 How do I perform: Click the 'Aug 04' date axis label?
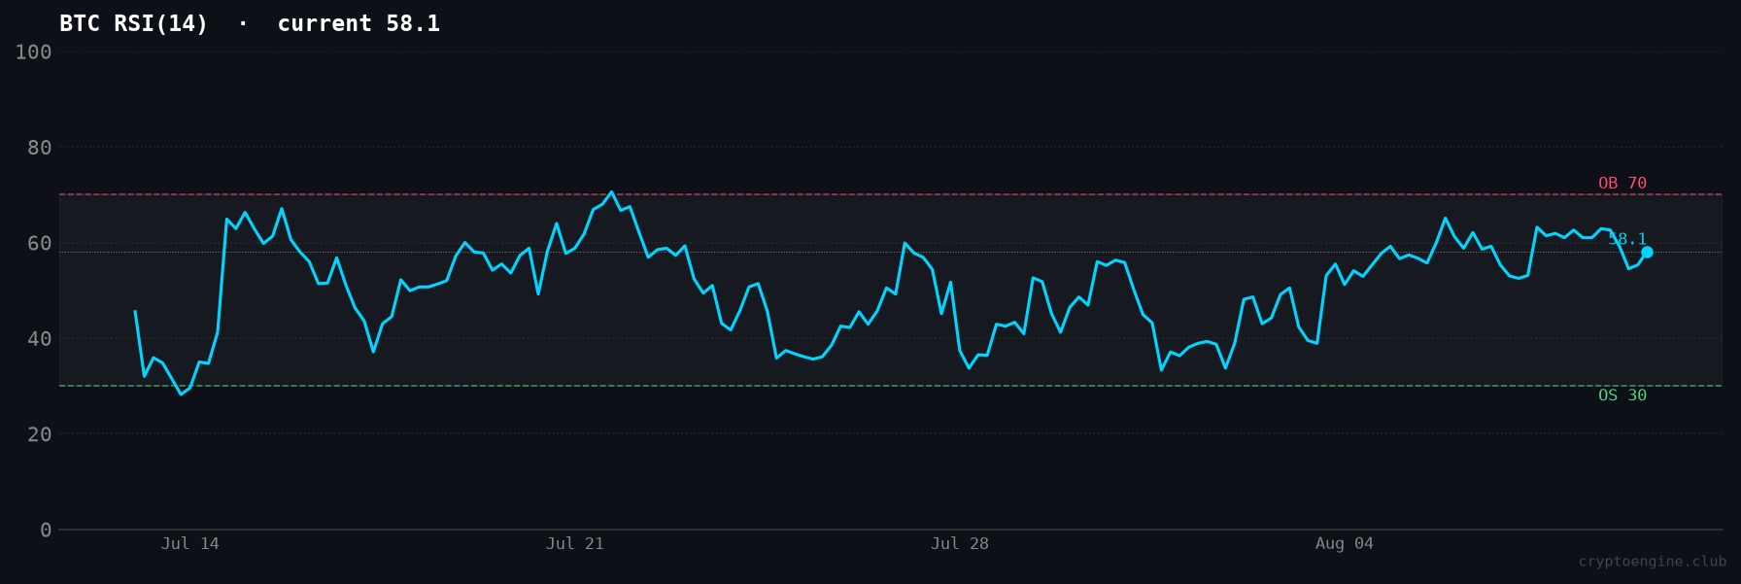click(1345, 543)
